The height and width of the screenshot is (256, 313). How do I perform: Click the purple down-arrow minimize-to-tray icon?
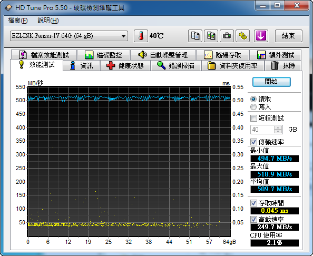[x=261, y=36]
